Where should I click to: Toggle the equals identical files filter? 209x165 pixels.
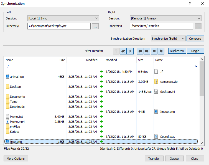[x=154, y=51]
